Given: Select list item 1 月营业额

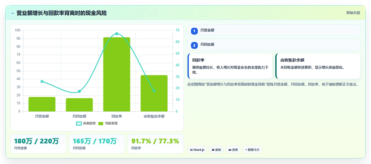Looking at the screenshot, I should click(x=274, y=30).
